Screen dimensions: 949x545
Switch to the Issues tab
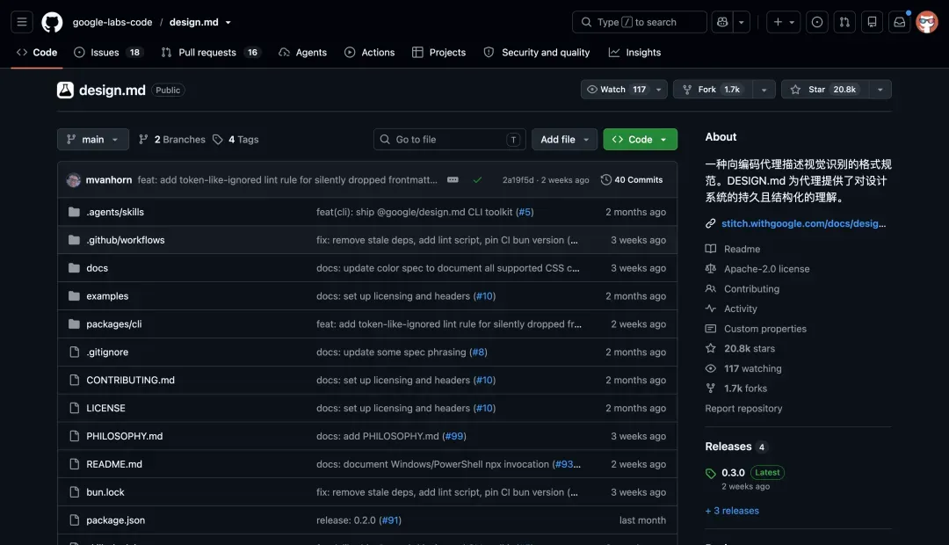(x=106, y=53)
